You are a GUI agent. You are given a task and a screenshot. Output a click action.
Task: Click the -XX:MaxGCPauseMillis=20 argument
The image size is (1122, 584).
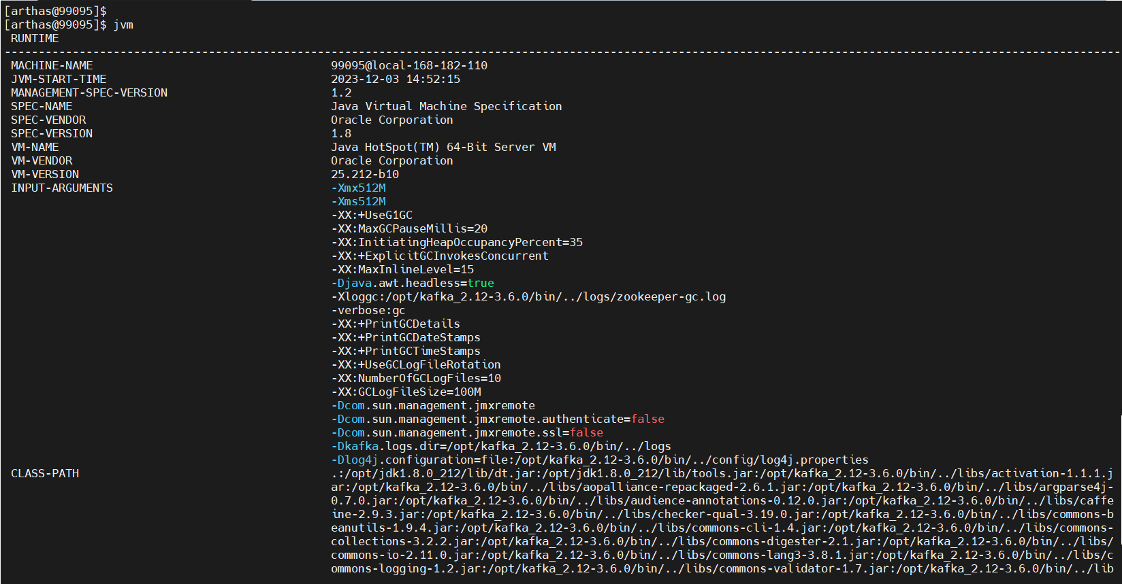pyautogui.click(x=409, y=229)
